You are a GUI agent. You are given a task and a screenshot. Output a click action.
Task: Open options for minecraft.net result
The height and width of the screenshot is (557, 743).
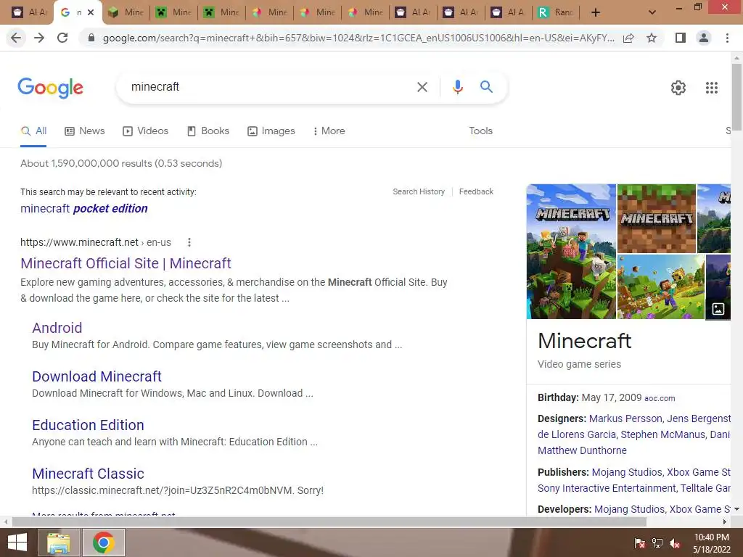coord(189,242)
